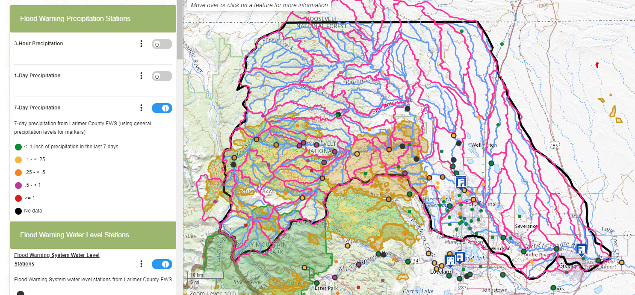
Task: Open options menu for 3-Hour Precipitation
Action: tap(141, 44)
